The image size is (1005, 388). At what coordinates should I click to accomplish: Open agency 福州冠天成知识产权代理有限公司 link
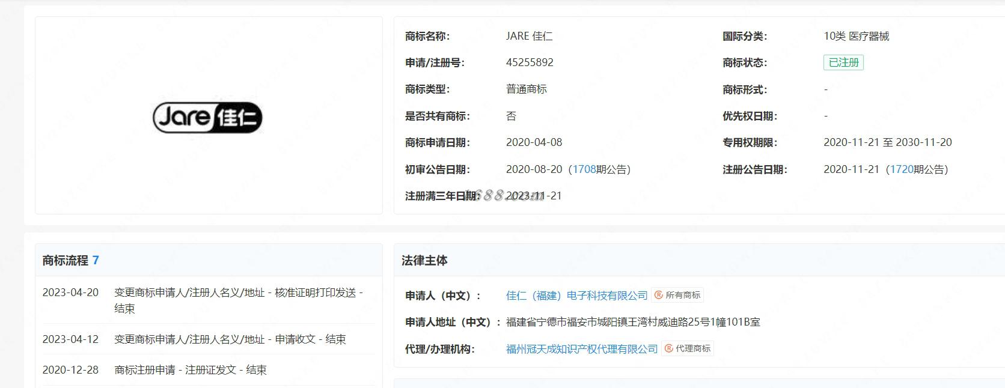[582, 349]
